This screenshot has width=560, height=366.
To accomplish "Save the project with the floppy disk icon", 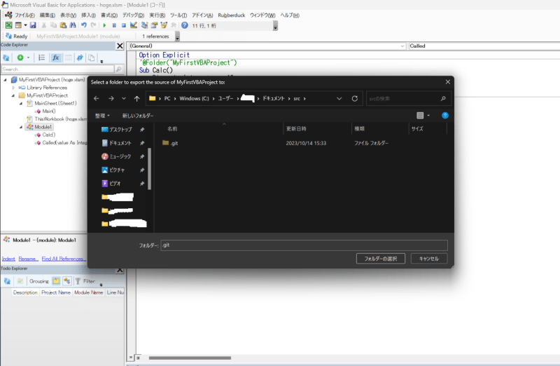I will [x=33, y=25].
